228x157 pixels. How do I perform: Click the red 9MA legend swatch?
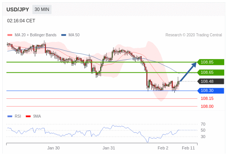pyautogui.click(x=28, y=116)
